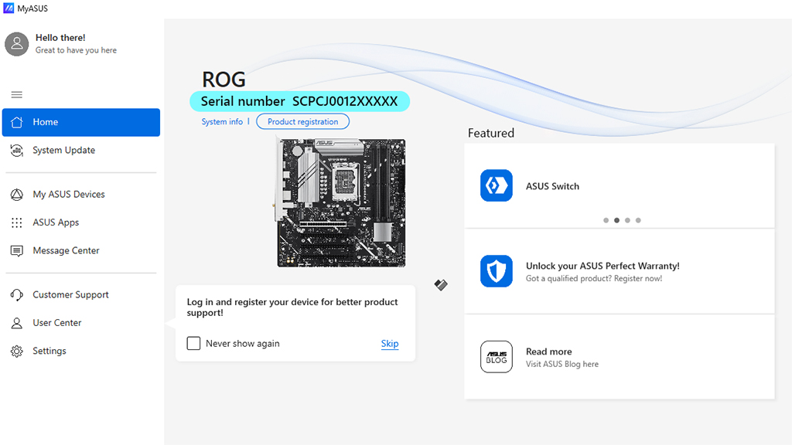Select the first featured carousel dot
Image resolution: width=792 pixels, height=445 pixels.
tap(606, 220)
